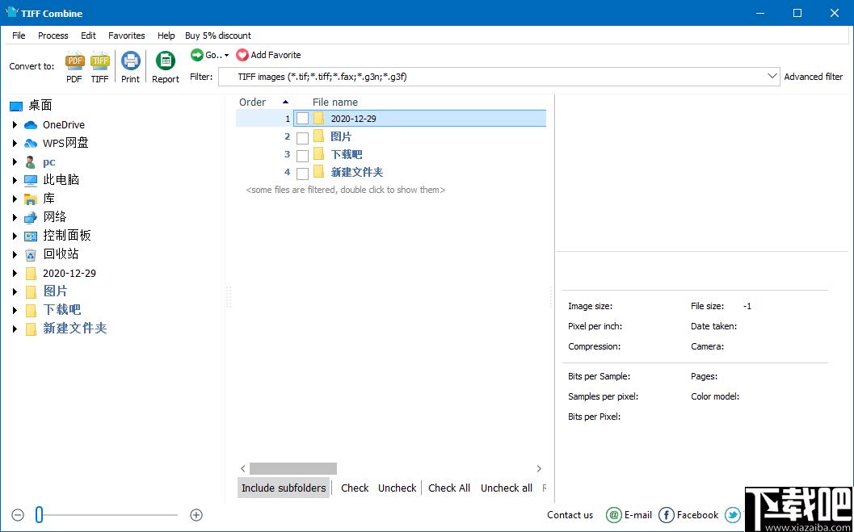Select 下载吧 folder in the left tree
Screen dimensions: 854x532
61,309
